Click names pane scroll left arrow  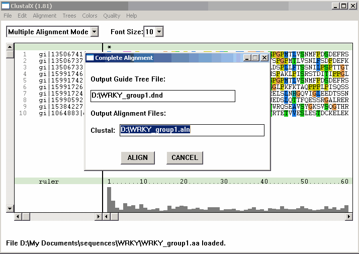(18, 216)
